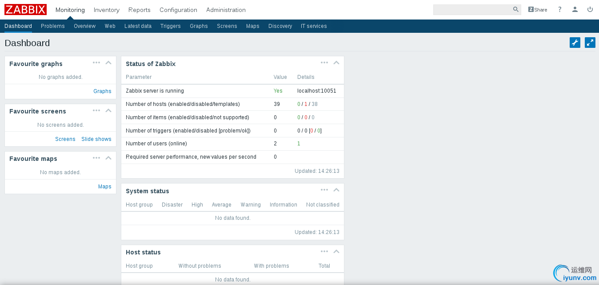599x285 pixels.
Task: Toggle fullscreen mode with expand icon
Action: (x=590, y=43)
